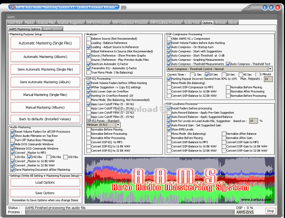The image size is (285, 218).
Task: Switch to the Analyzer Files tab
Action: (46, 23)
